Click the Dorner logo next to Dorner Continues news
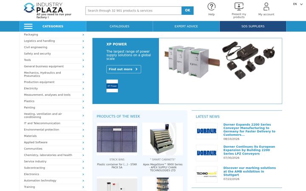The width and height of the screenshot is (306, 191). pyautogui.click(x=207, y=153)
